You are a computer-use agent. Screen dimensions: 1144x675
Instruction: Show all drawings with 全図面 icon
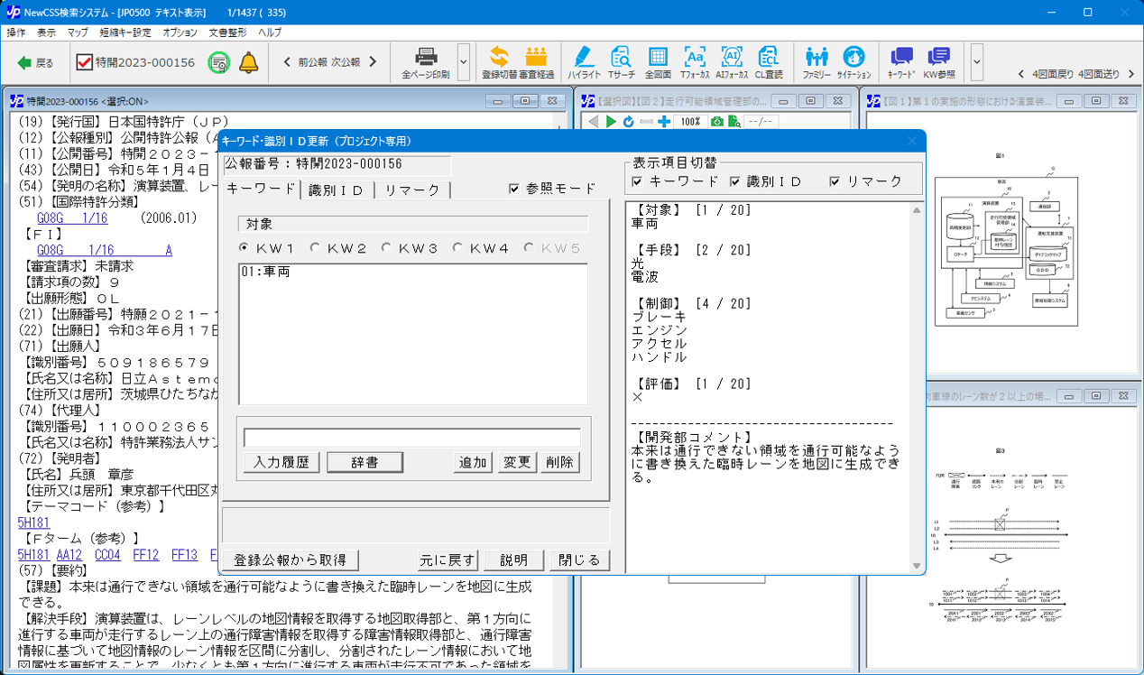[658, 62]
